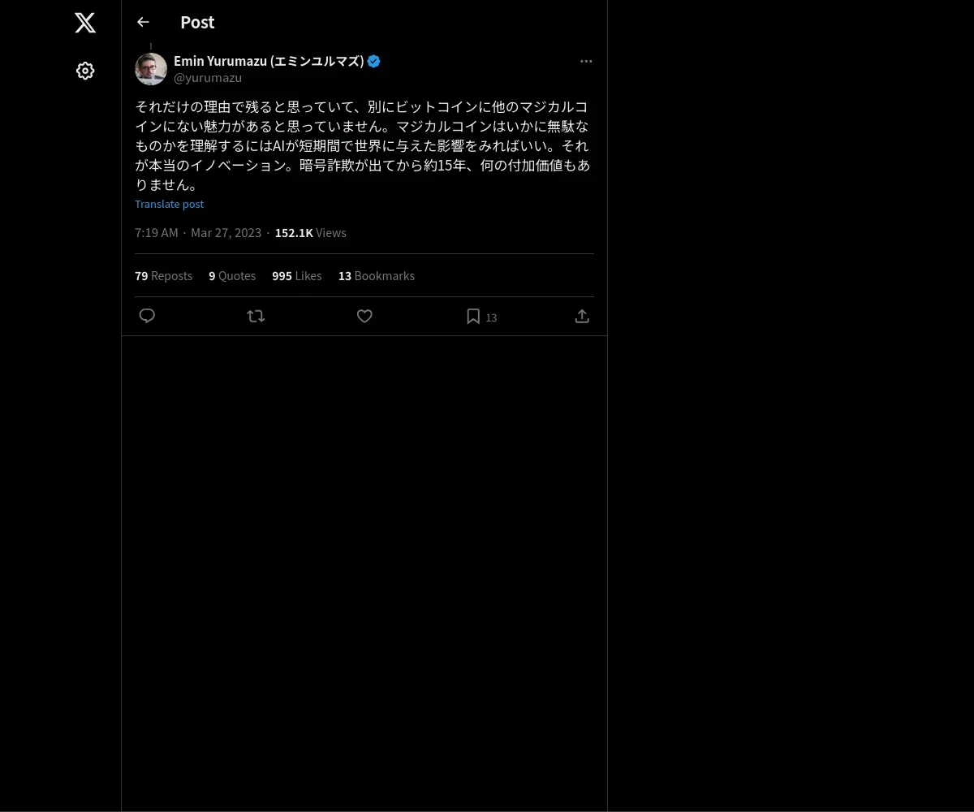
Task: Open the three-dot more options menu
Action: pos(586,61)
